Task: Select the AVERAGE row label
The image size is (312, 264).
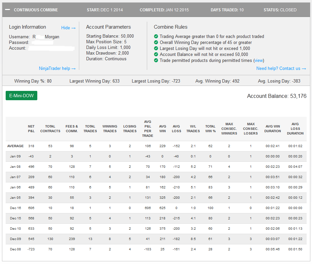Action: point(15,146)
